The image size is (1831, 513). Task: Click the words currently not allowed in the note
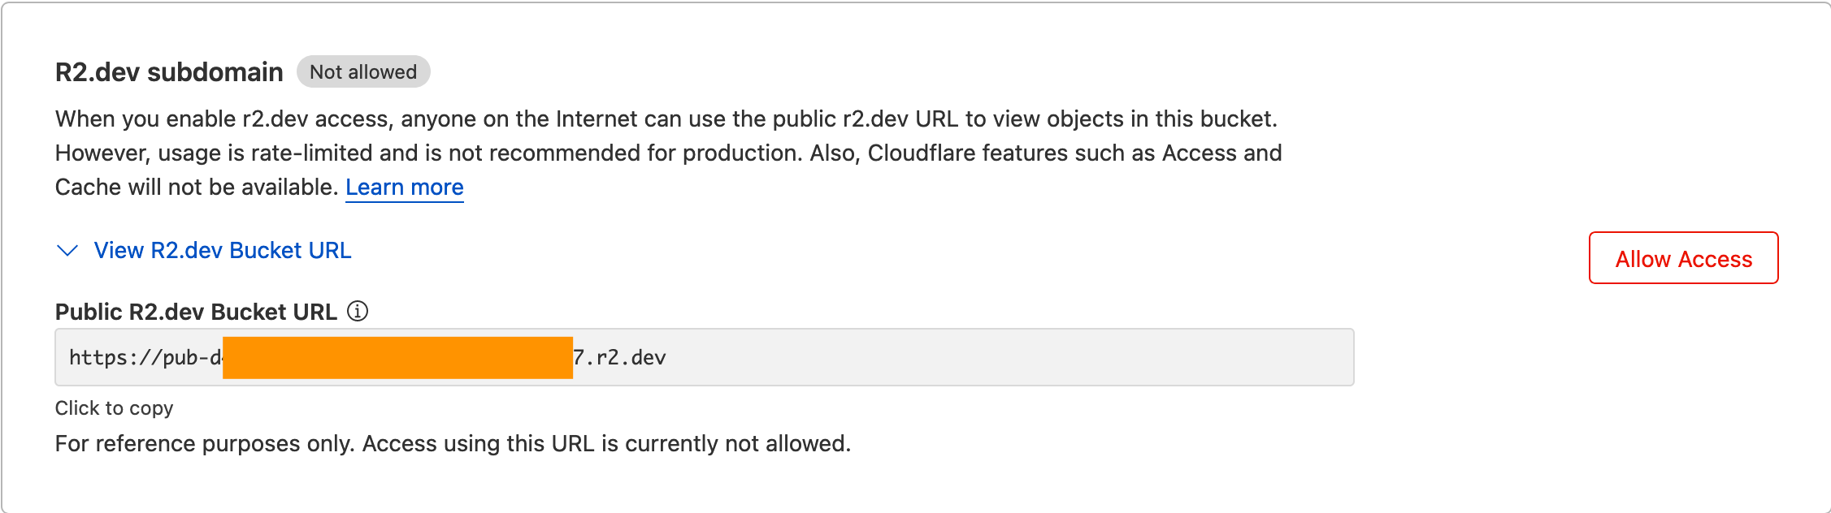pos(738,444)
